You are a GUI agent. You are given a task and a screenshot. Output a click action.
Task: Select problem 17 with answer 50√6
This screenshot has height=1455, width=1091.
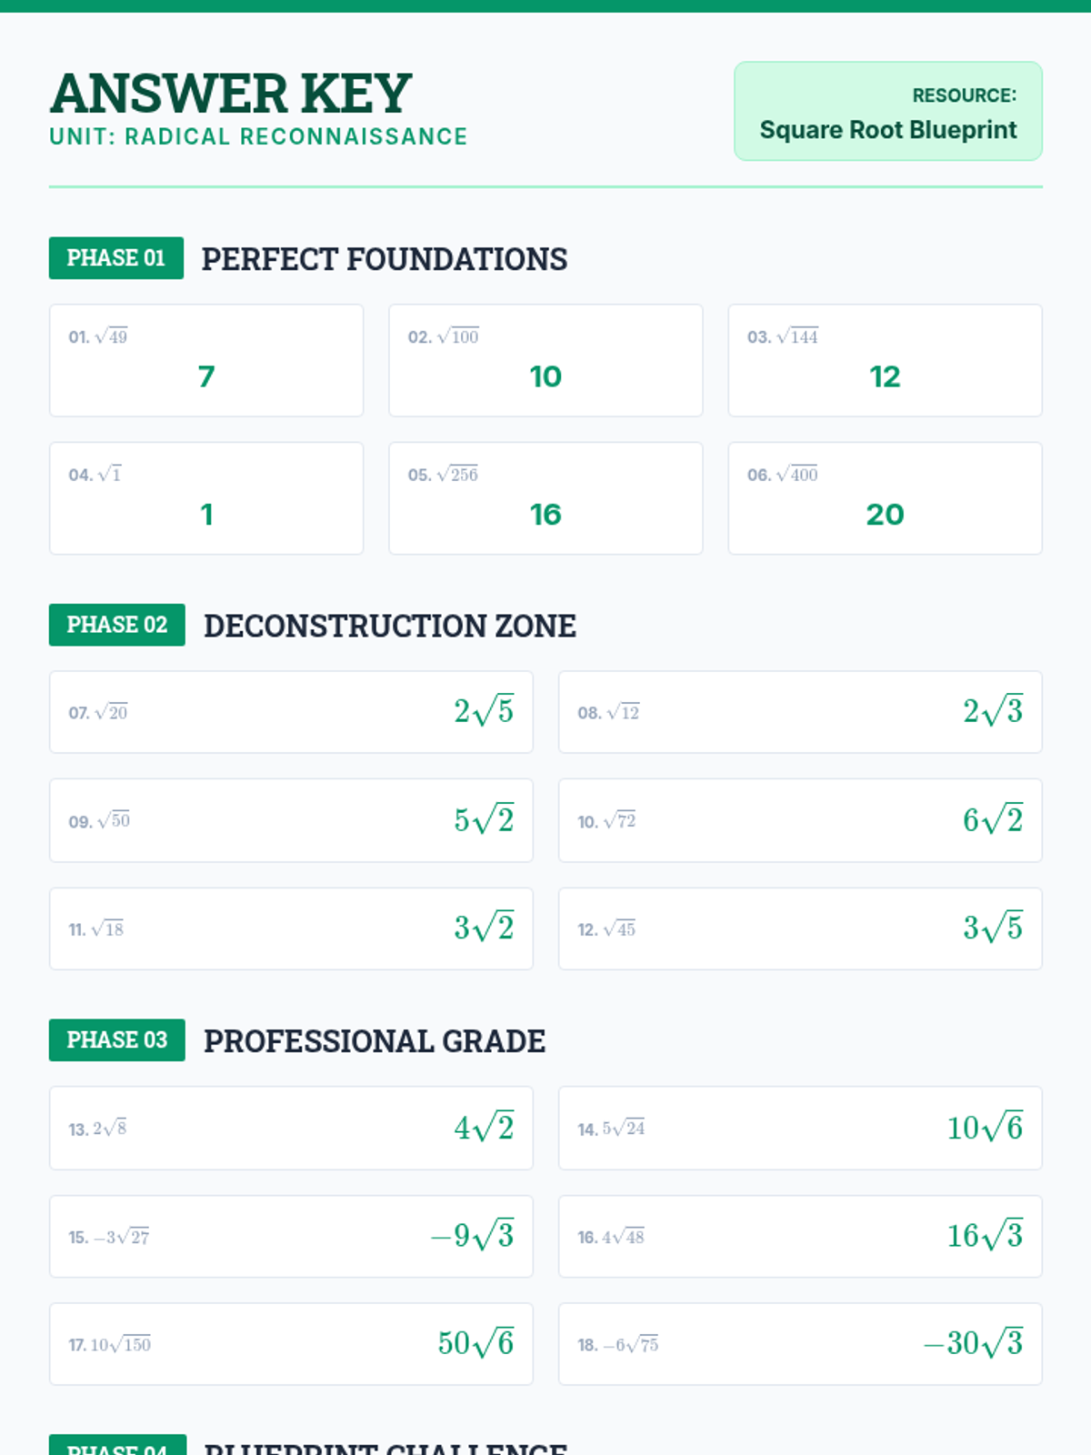point(291,1344)
